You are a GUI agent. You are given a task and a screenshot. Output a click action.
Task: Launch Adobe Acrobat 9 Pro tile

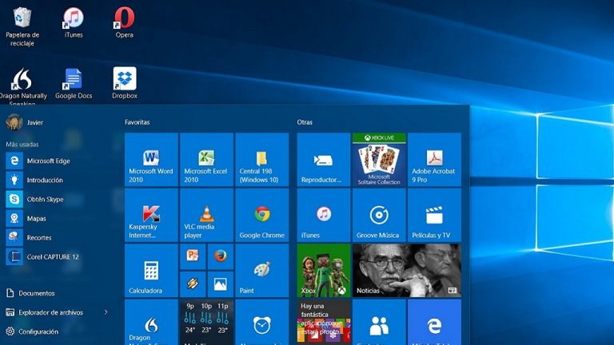click(434, 160)
